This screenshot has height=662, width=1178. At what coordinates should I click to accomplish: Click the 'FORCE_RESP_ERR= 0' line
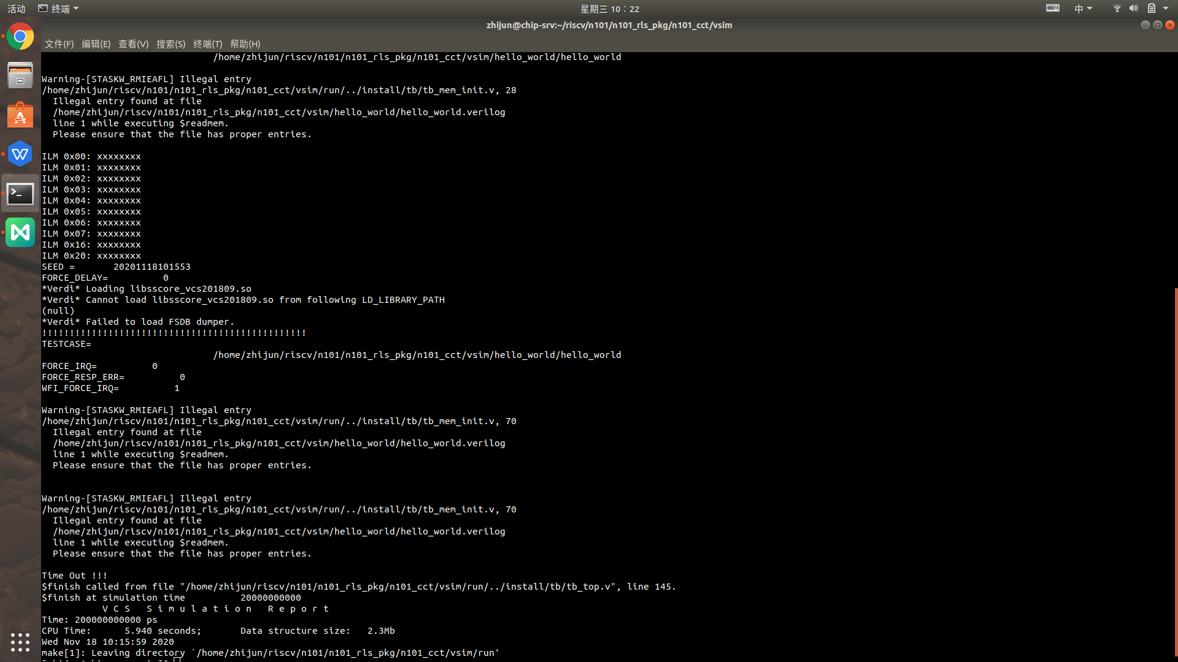coord(114,377)
